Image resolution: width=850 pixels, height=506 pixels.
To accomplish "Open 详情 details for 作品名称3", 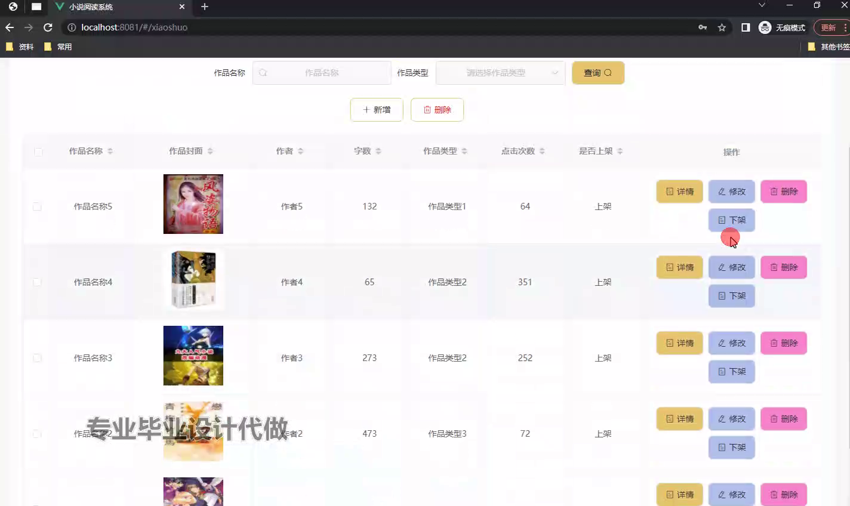I will (x=679, y=343).
